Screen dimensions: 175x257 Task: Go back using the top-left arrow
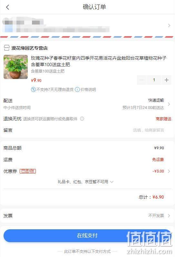pyautogui.click(x=7, y=7)
